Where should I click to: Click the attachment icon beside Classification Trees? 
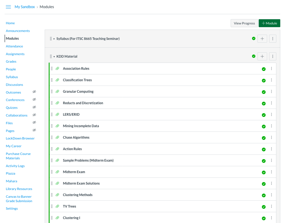pos(57,80)
